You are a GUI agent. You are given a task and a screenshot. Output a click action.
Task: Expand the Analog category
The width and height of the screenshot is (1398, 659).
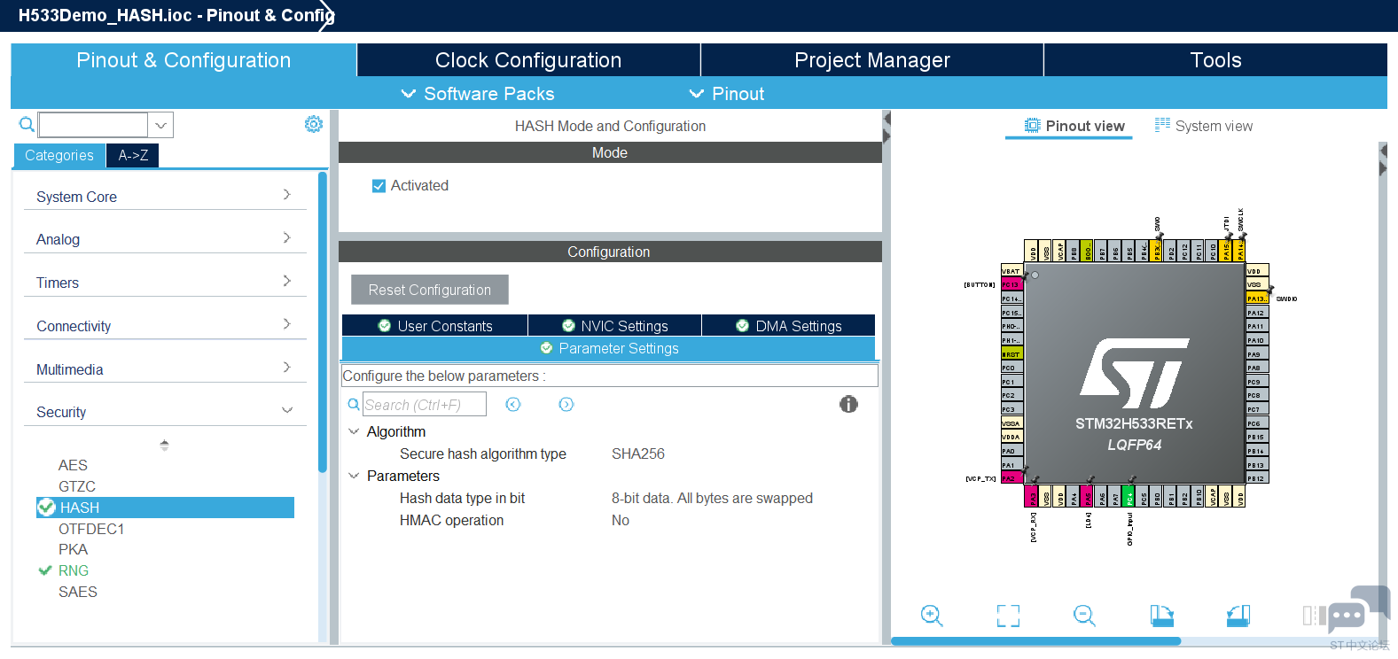165,239
